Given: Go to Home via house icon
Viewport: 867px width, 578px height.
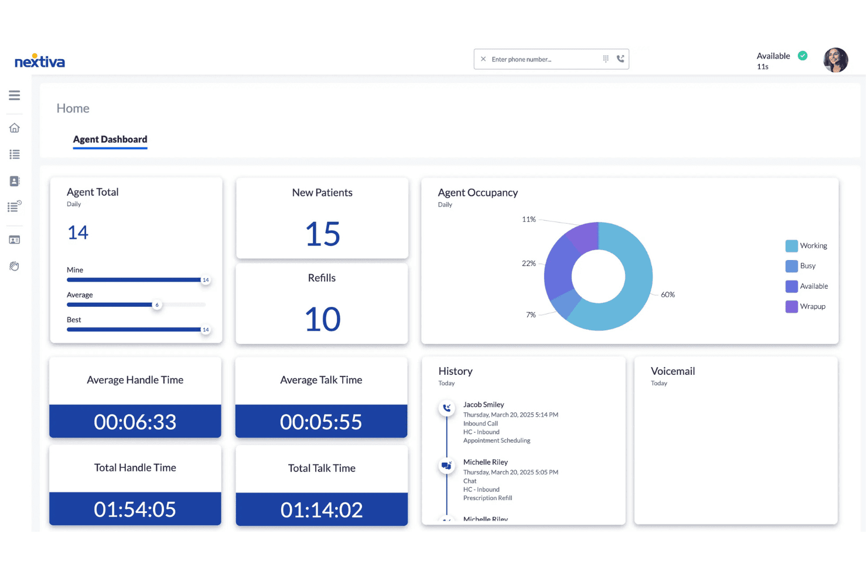Looking at the screenshot, I should pos(15,128).
